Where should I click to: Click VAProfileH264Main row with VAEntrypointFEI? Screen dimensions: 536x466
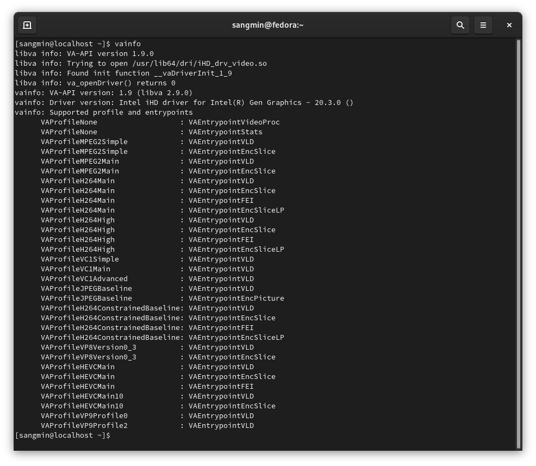pos(147,200)
